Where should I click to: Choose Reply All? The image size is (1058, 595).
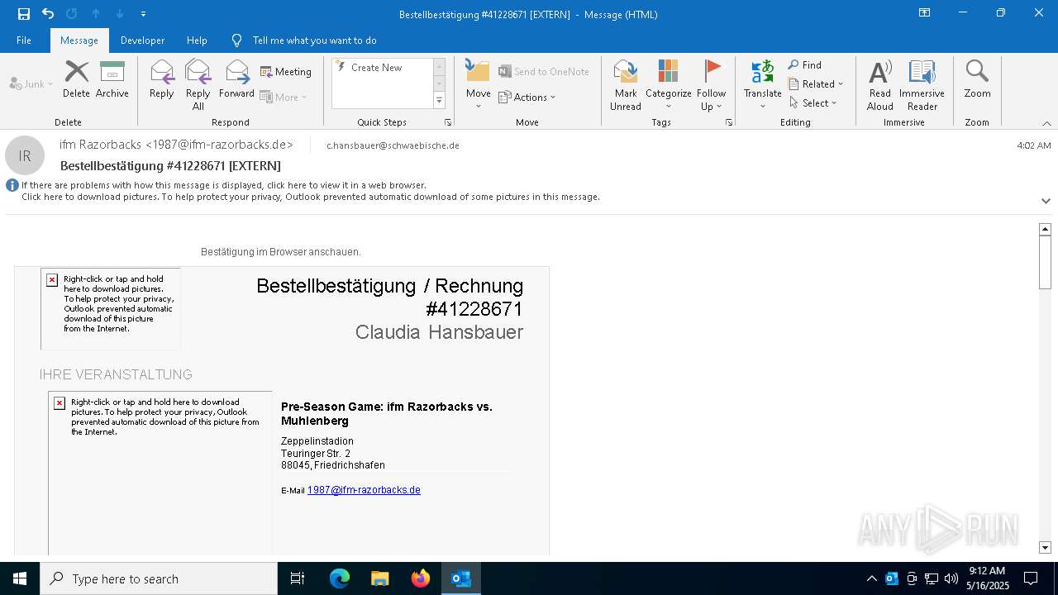tap(198, 85)
